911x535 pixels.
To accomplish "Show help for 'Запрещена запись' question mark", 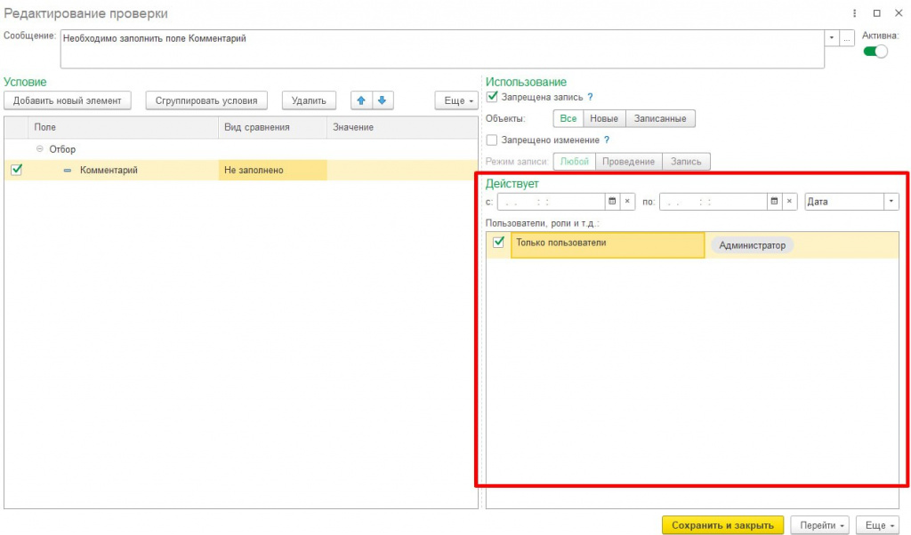I will [x=591, y=97].
